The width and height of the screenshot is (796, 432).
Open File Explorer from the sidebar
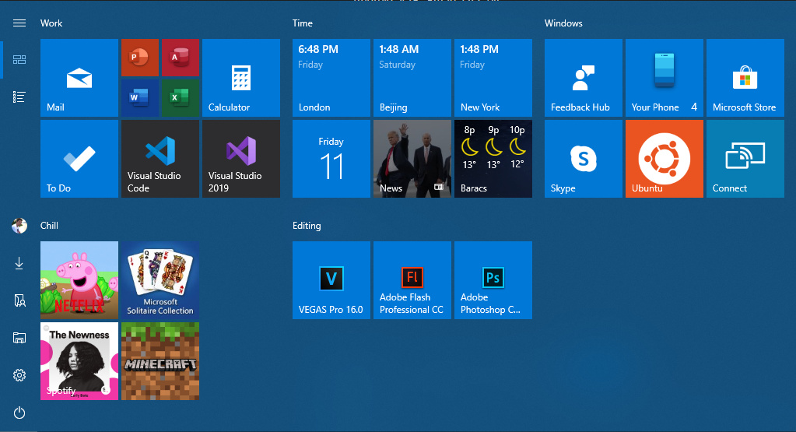pyautogui.click(x=19, y=338)
